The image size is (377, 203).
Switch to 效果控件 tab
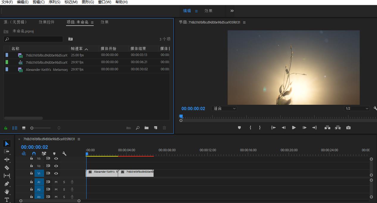pos(46,22)
